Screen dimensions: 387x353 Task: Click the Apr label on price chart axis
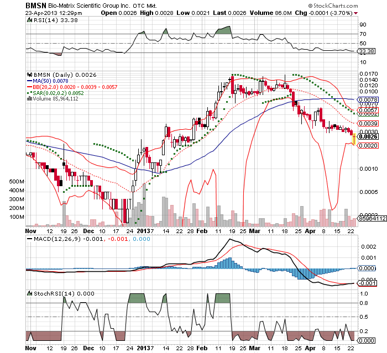tap(310, 231)
